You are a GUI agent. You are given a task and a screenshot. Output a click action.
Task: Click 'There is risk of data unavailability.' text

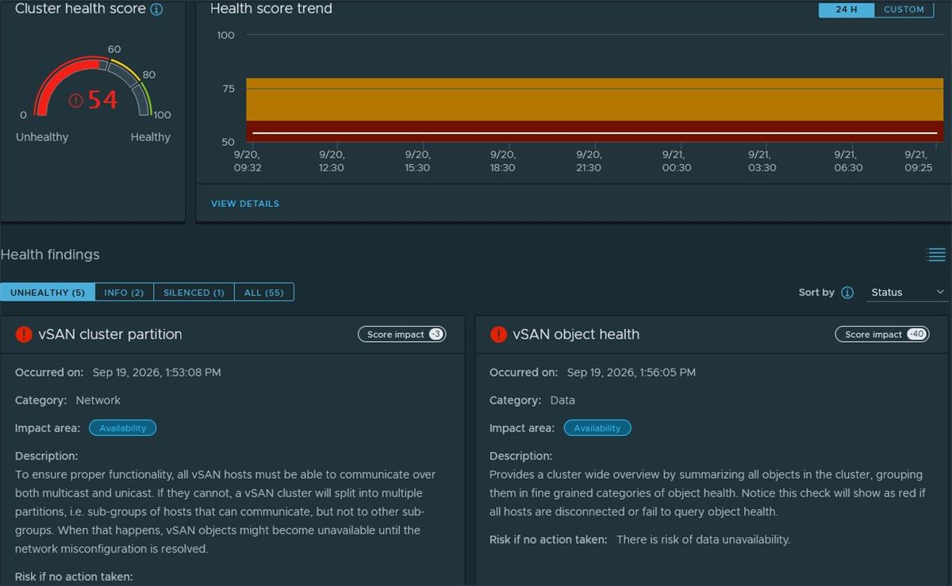pyautogui.click(x=703, y=540)
